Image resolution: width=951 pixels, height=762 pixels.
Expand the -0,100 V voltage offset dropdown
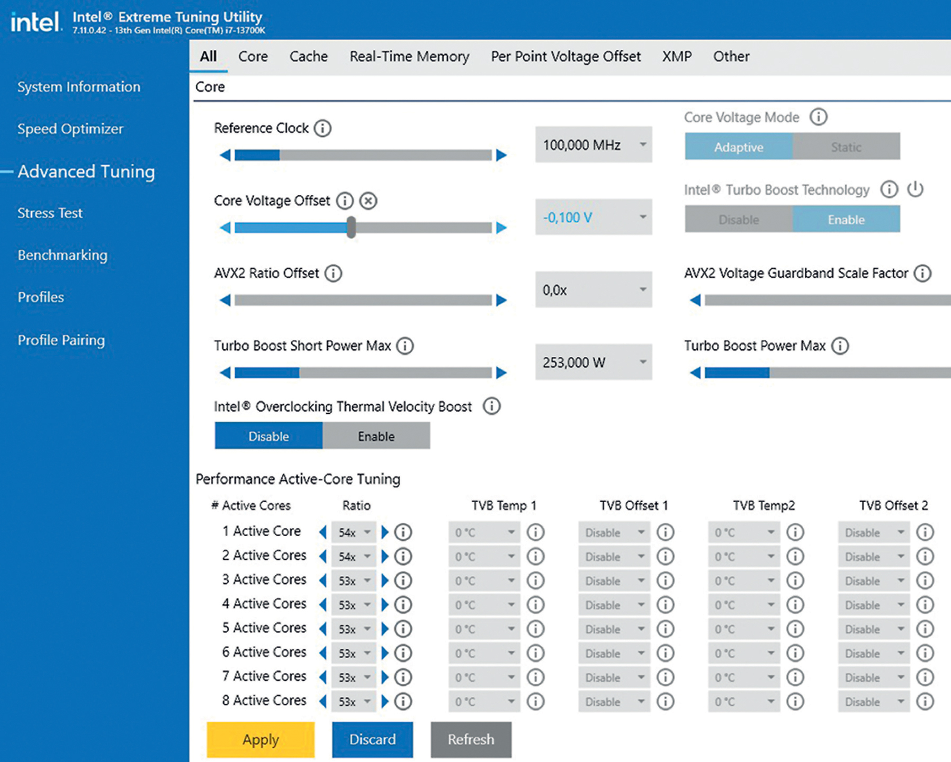(643, 217)
